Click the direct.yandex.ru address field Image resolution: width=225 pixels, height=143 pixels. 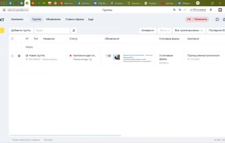point(18,10)
